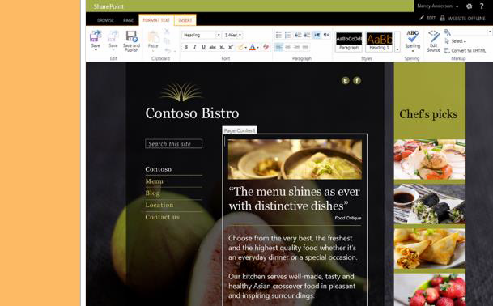Expand the Spelling dropdown arrow
493x306 pixels.
click(x=413, y=51)
